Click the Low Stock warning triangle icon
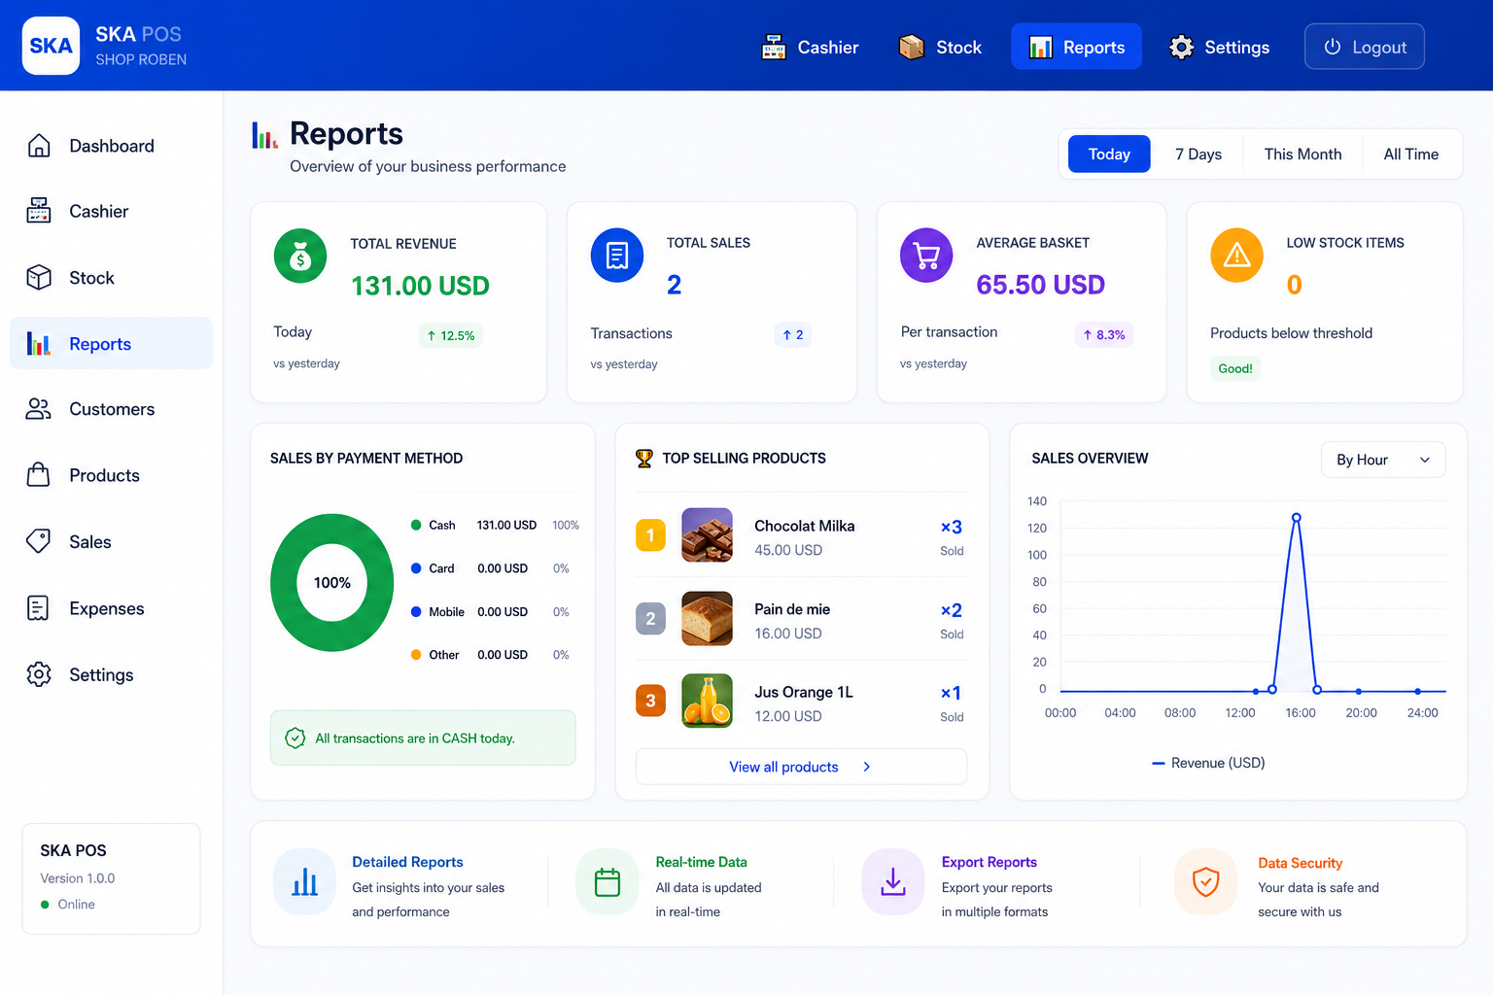The width and height of the screenshot is (1493, 995). [x=1236, y=256]
